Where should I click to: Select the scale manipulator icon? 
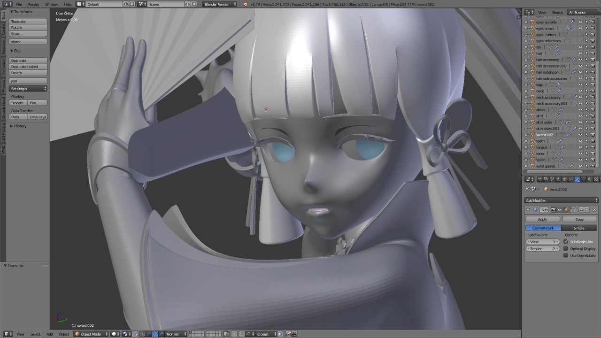[161, 334]
